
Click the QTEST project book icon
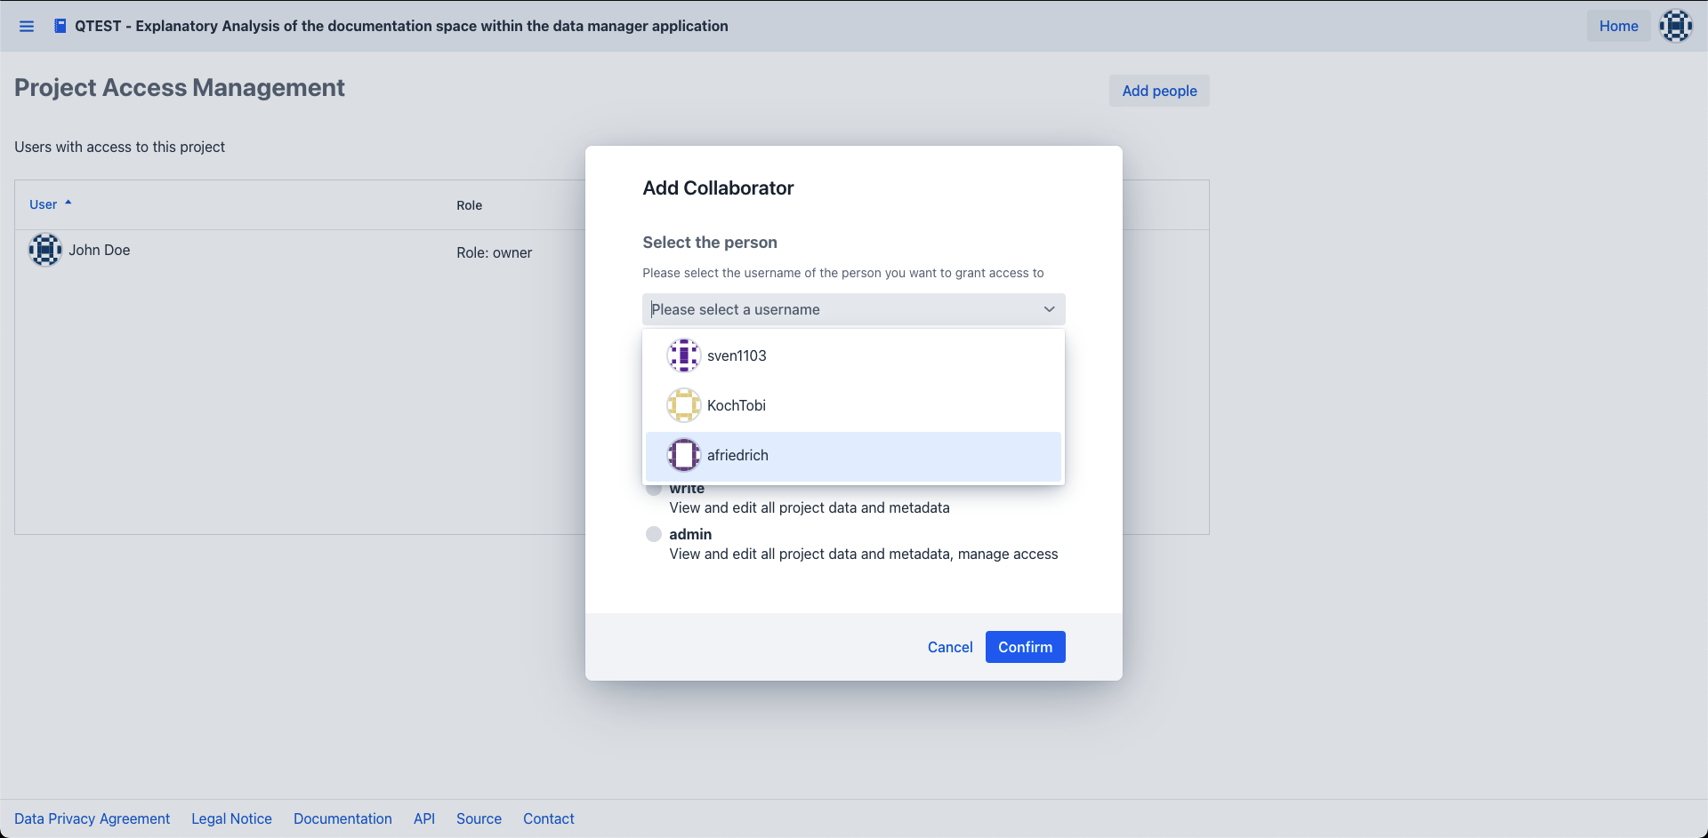click(x=60, y=26)
